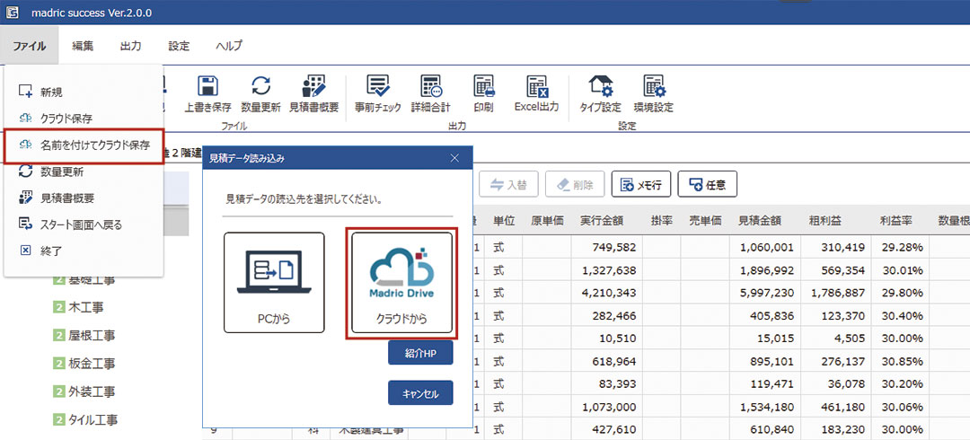
Task: Click the 原単価 column header
Action: (547, 221)
